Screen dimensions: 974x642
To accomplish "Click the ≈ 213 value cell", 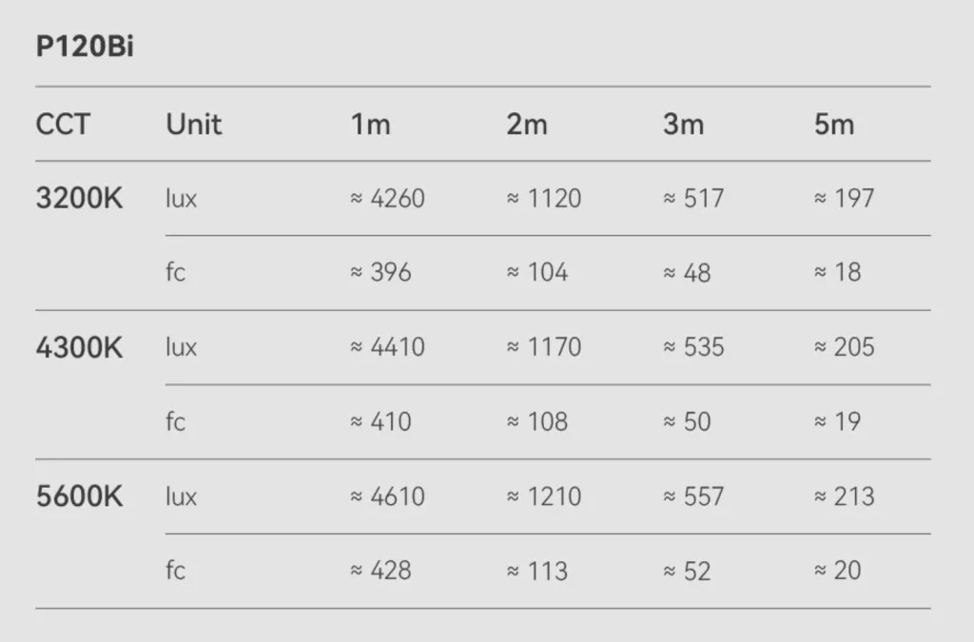I will pos(844,496).
